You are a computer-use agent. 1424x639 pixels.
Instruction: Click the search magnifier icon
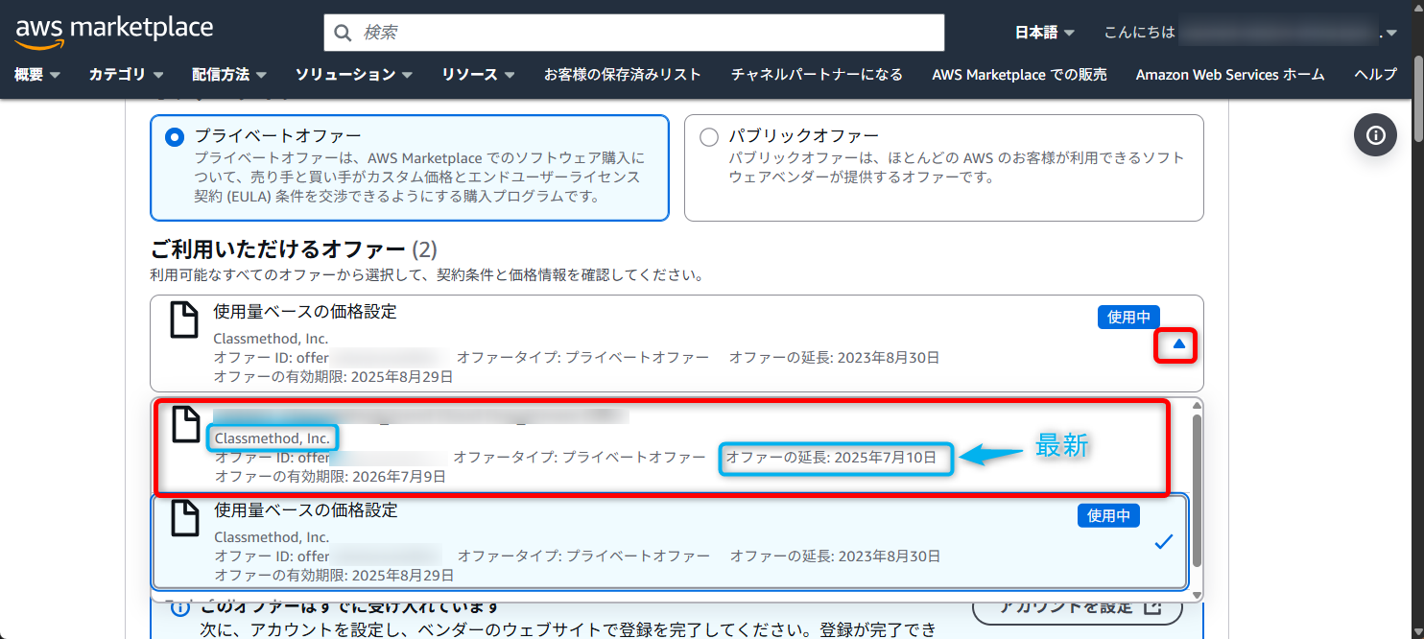tap(343, 33)
